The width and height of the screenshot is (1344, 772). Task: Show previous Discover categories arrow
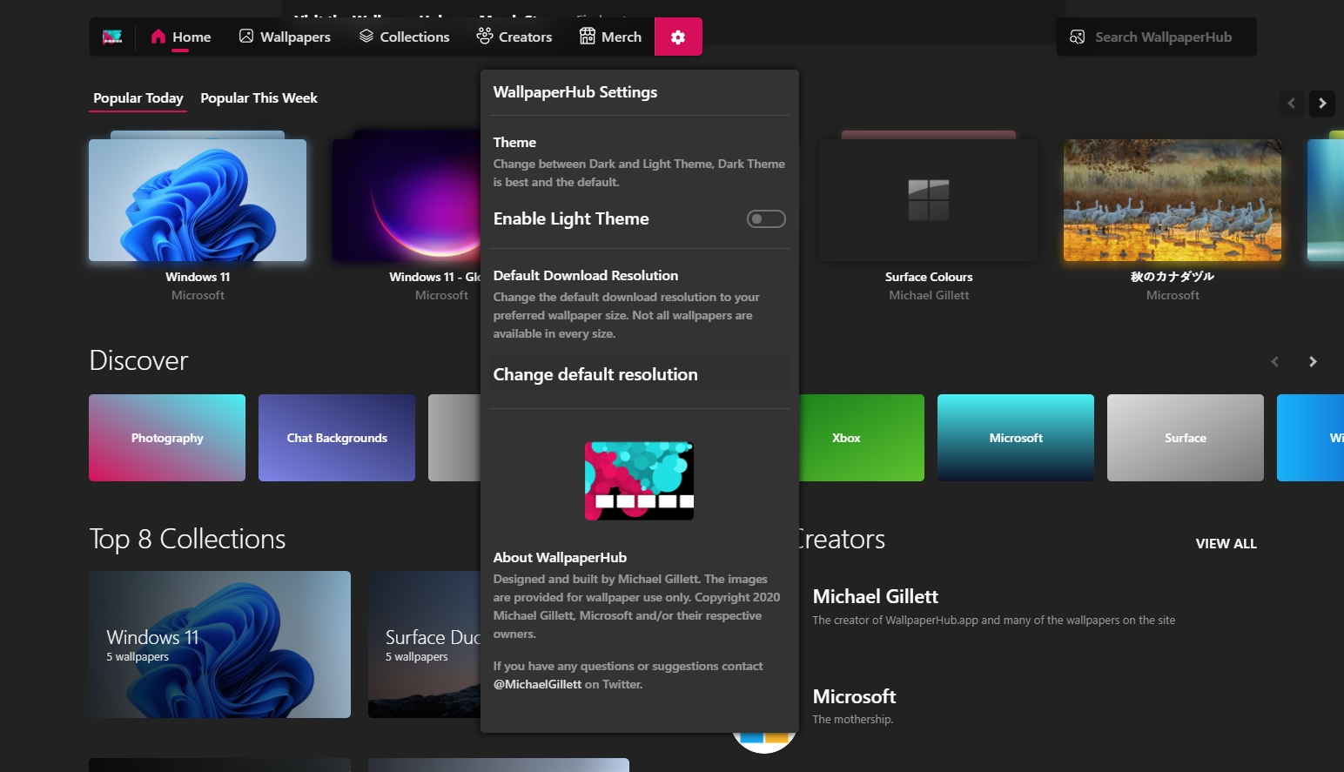(1274, 361)
